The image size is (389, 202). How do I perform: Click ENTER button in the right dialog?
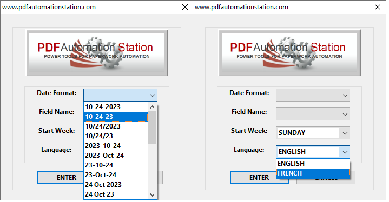(x=259, y=178)
